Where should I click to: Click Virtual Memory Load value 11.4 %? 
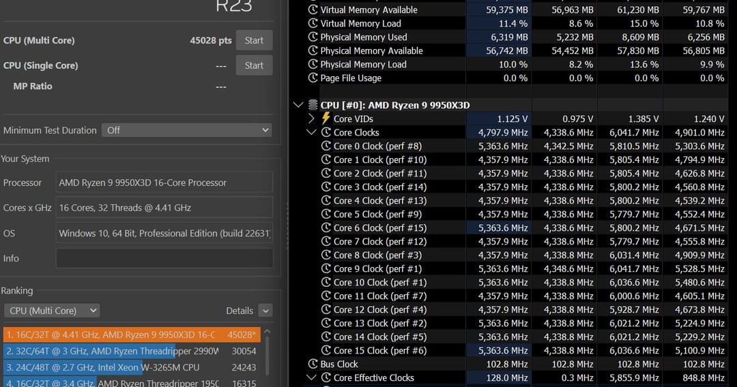(512, 23)
